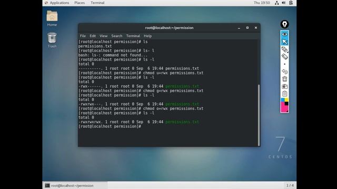Screen dimensions: 337x189
Task: Select the arrow pointer tool
Action: (284, 41)
